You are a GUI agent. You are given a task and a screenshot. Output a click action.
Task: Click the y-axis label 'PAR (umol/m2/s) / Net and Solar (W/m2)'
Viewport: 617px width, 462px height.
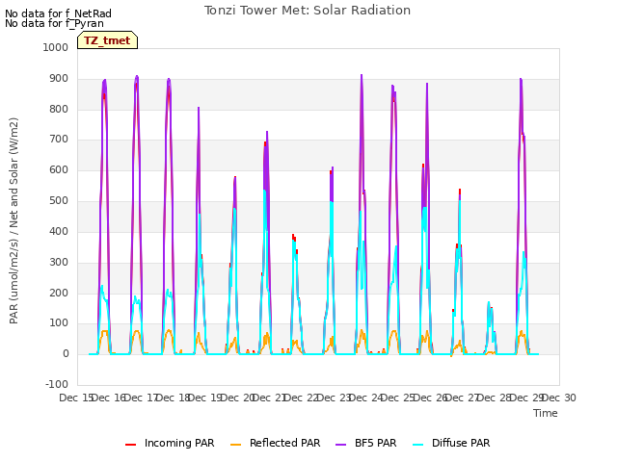13,220
